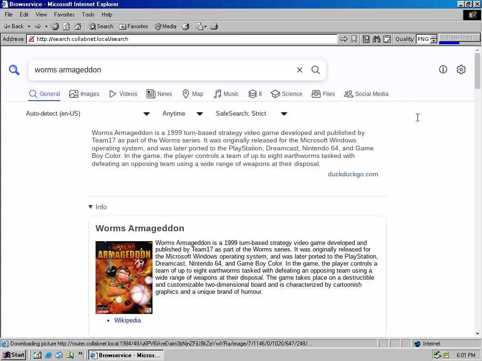
Task: Open the Favorites toolbar pane
Action: (133, 26)
